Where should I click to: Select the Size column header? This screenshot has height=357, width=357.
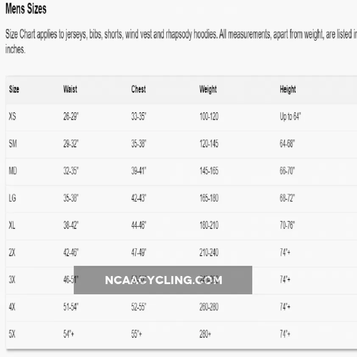pos(14,89)
